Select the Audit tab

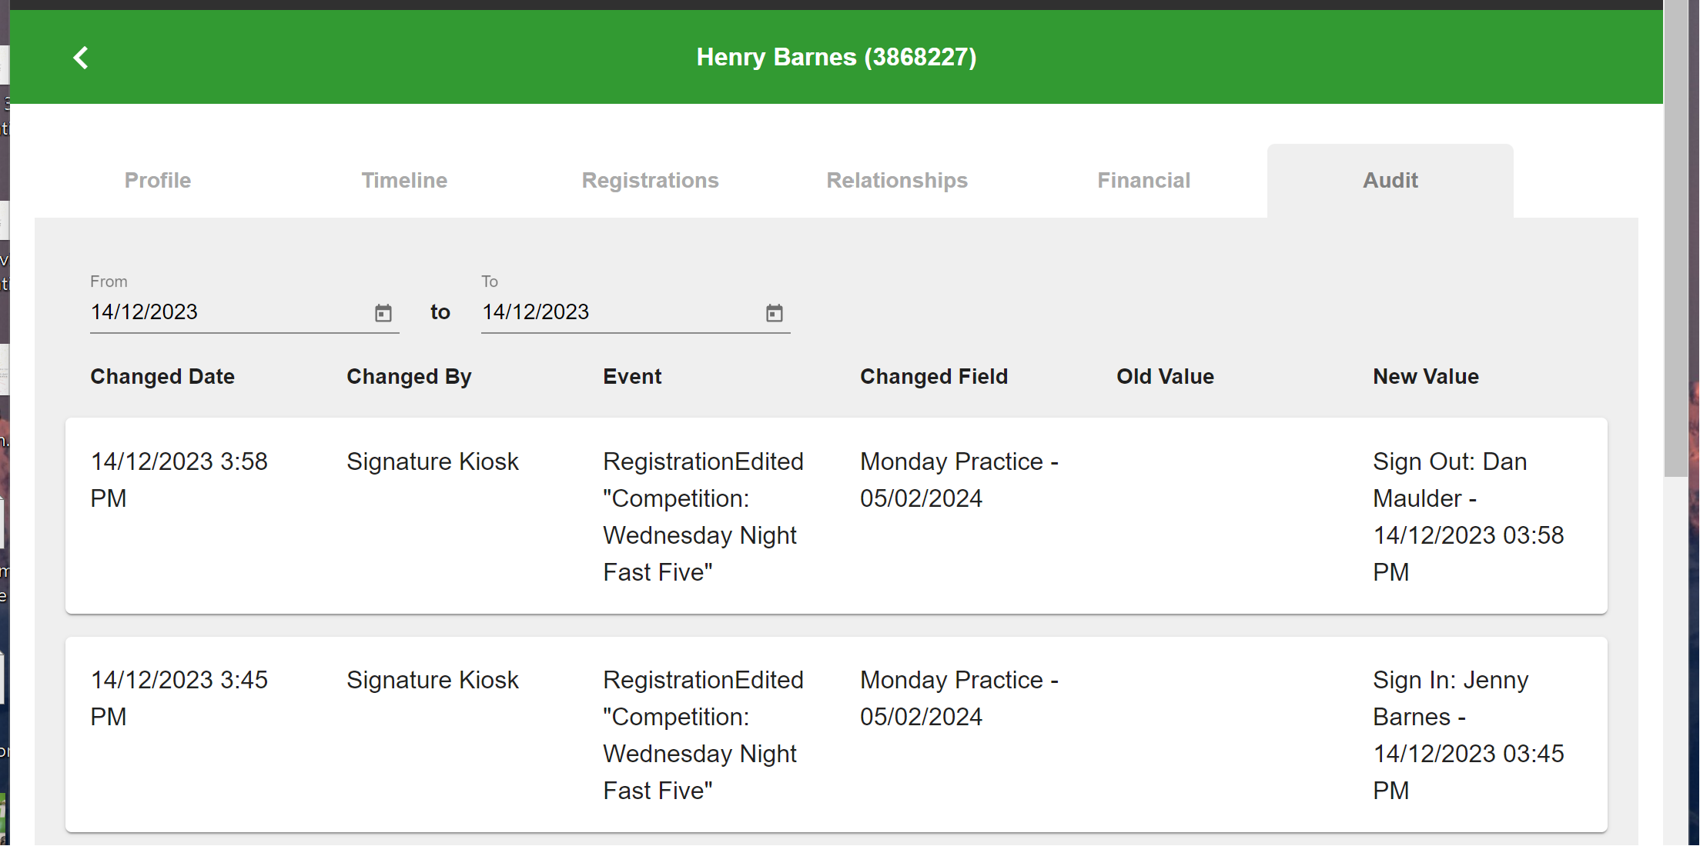[1390, 180]
